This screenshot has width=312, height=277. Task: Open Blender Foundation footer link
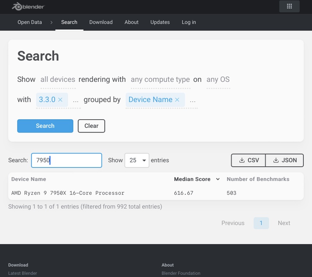pyautogui.click(x=181, y=273)
